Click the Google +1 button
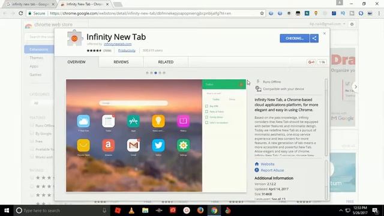The width and height of the screenshot is (384, 216). (x=311, y=62)
